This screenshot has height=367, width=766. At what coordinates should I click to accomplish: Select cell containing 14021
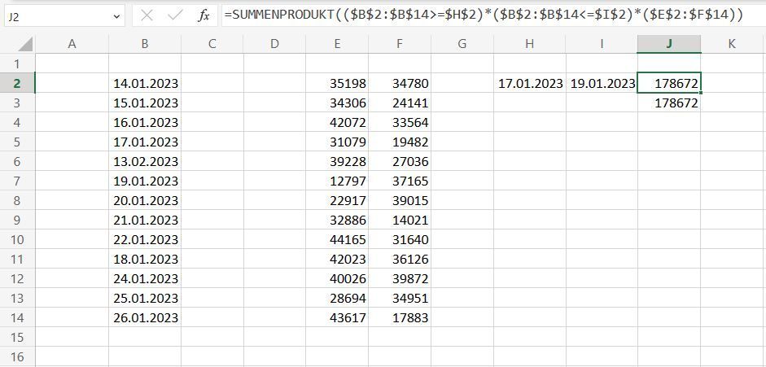pyautogui.click(x=400, y=220)
